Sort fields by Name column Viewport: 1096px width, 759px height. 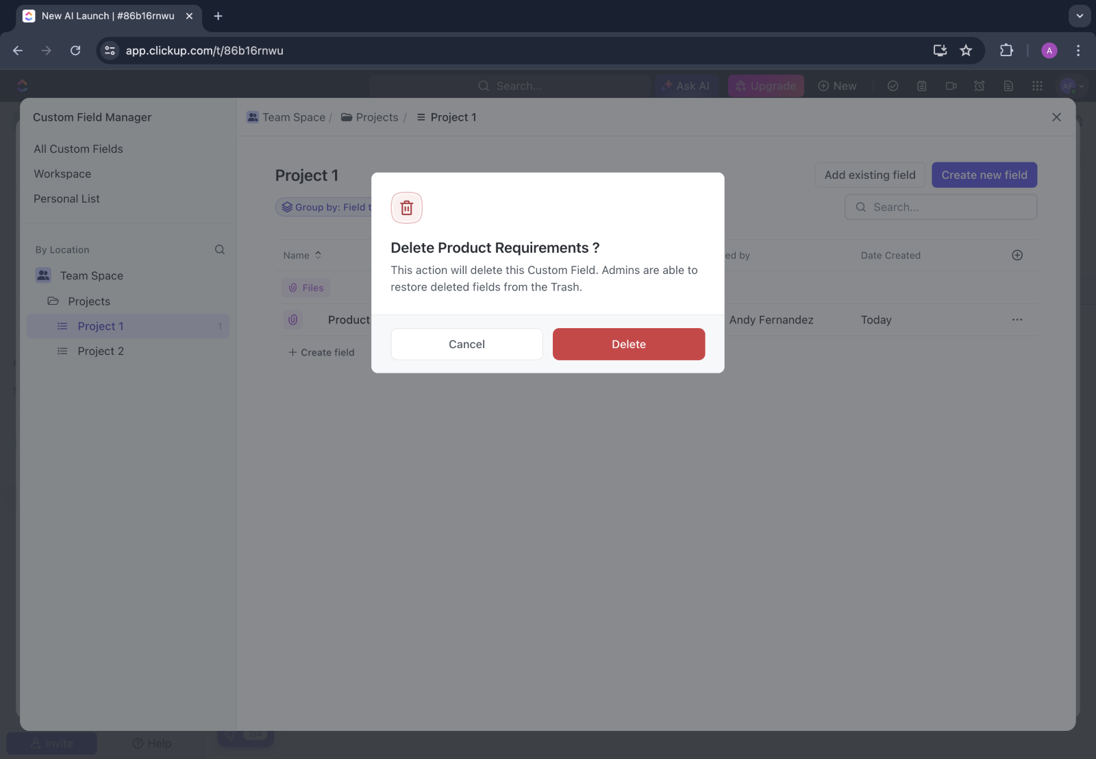(302, 256)
